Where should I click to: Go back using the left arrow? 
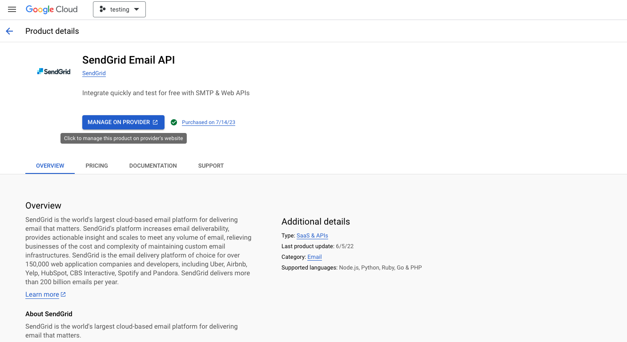pos(9,31)
